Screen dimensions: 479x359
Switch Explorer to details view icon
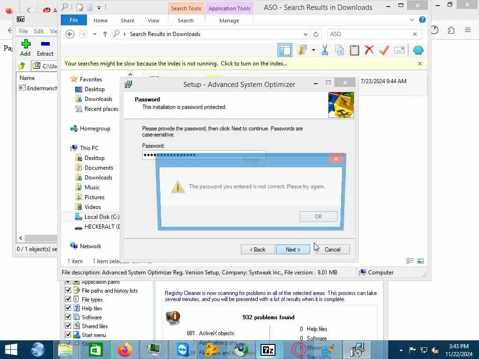[410, 261]
